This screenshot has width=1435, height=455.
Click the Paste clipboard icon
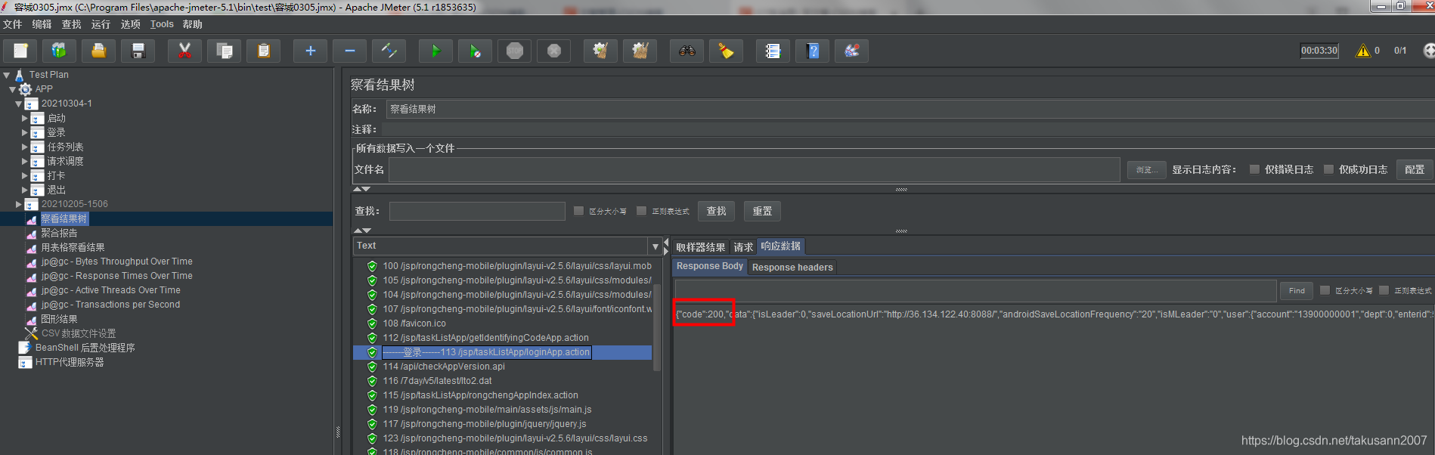click(263, 51)
